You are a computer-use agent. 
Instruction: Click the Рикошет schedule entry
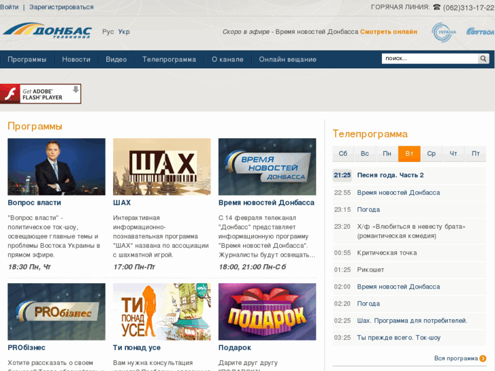tap(370, 270)
